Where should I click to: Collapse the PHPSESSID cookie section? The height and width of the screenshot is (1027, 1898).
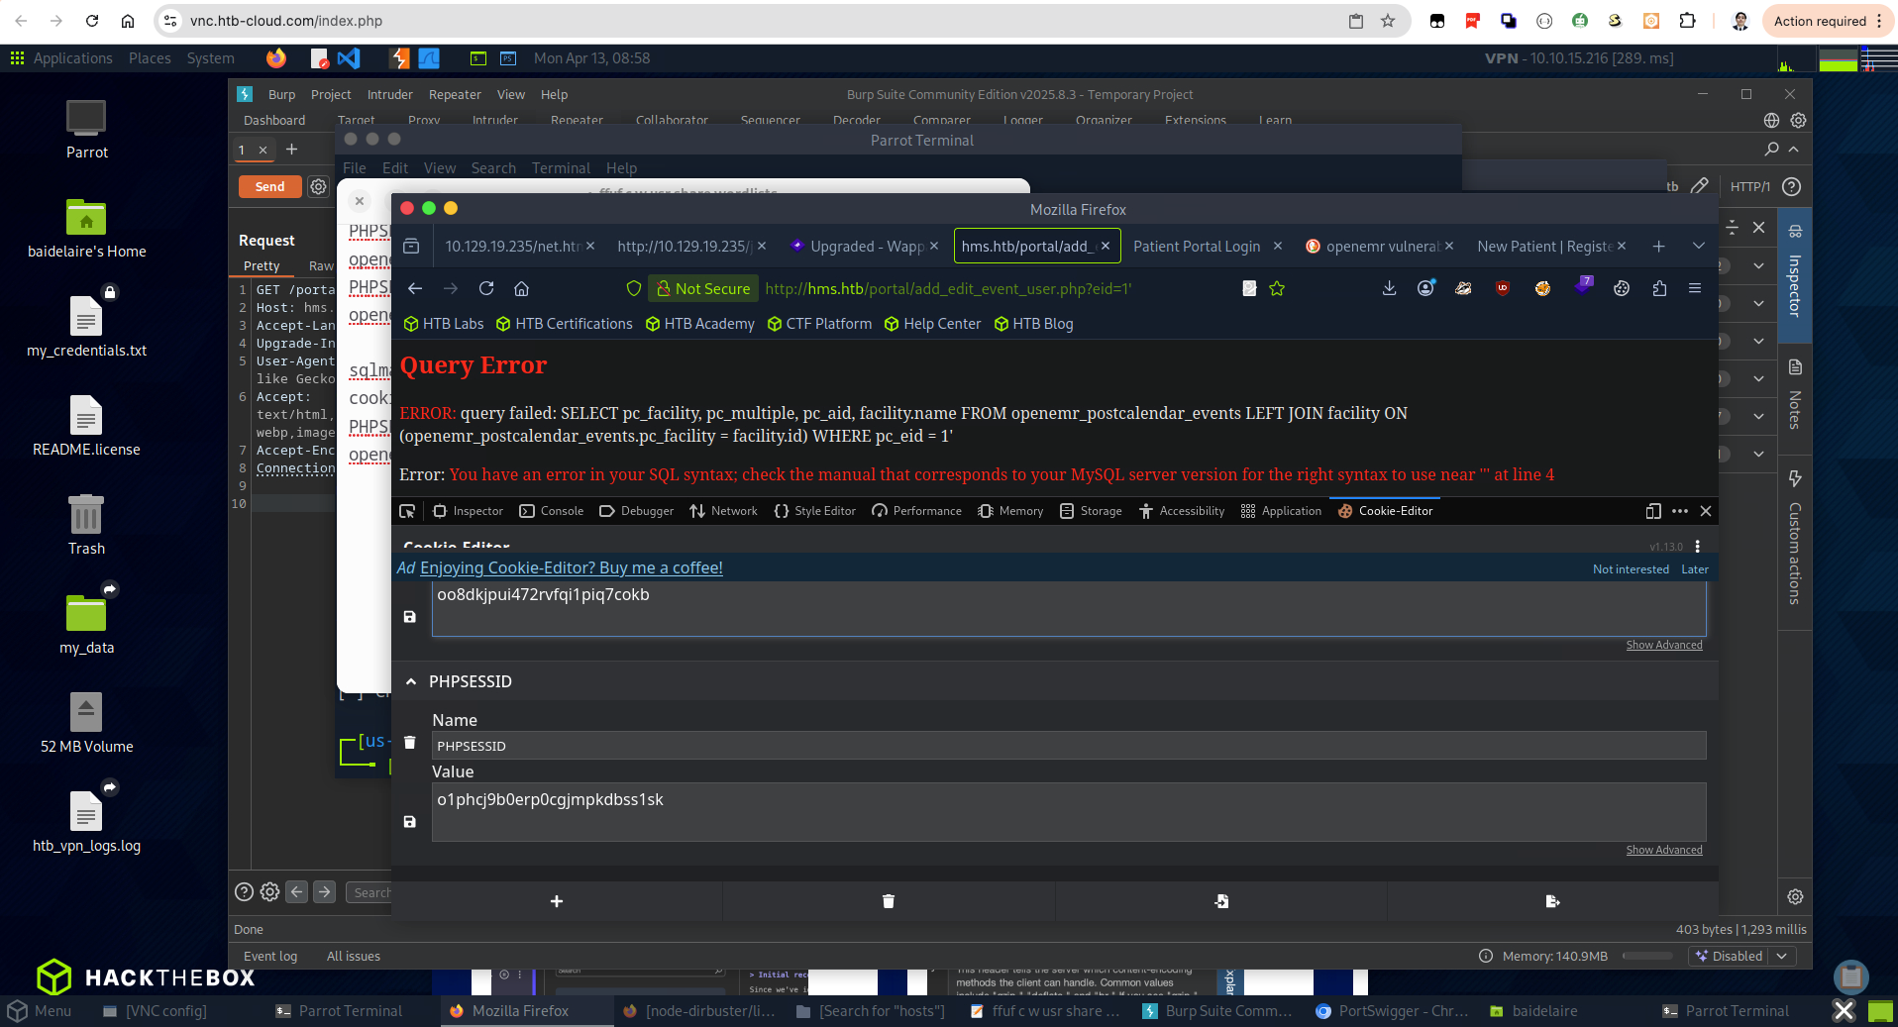(411, 681)
